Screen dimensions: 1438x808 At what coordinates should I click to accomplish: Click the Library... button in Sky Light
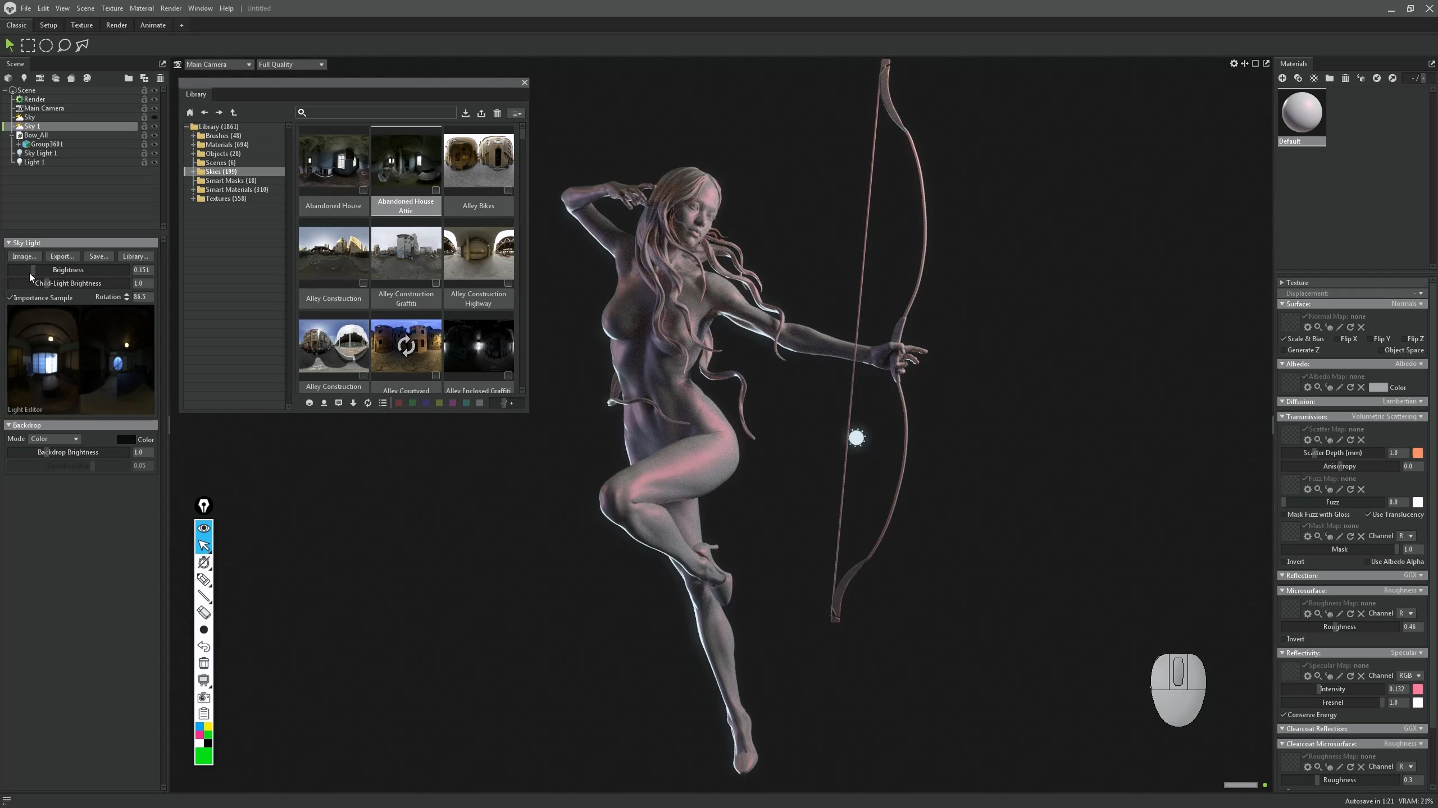pos(135,256)
